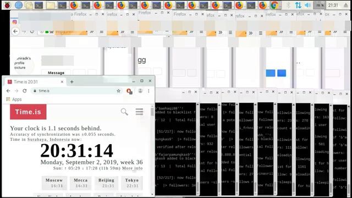Click the eject icon in the tray

[346, 5]
